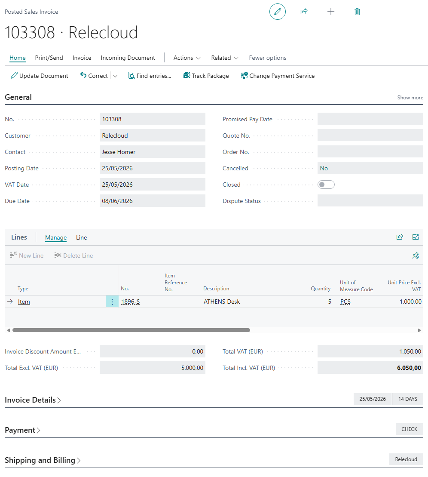Image resolution: width=428 pixels, height=477 pixels.
Task: Click Track Package action
Action: (x=206, y=76)
